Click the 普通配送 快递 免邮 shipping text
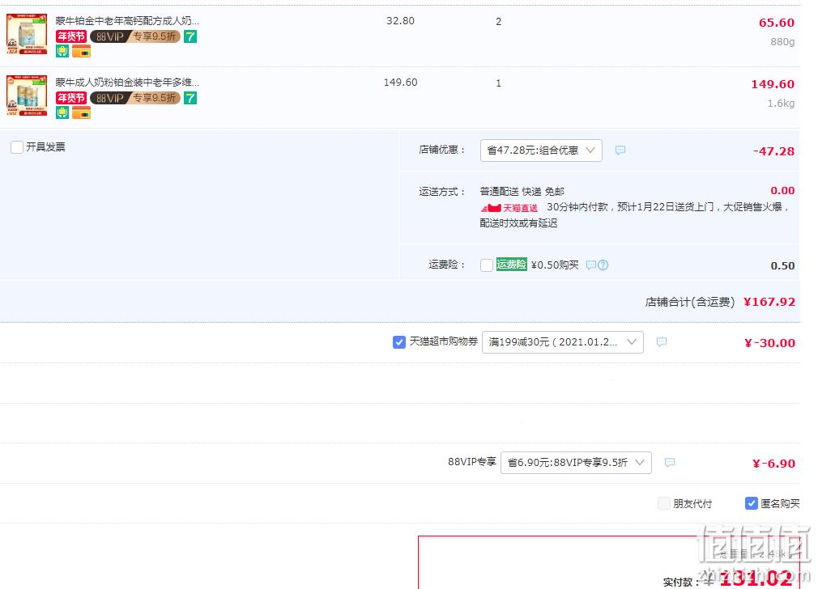 [x=522, y=191]
